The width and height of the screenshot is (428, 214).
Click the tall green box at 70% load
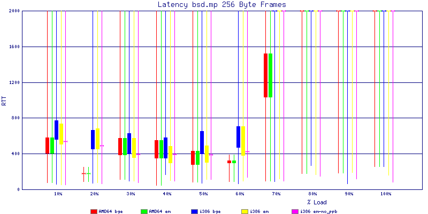click(x=271, y=75)
